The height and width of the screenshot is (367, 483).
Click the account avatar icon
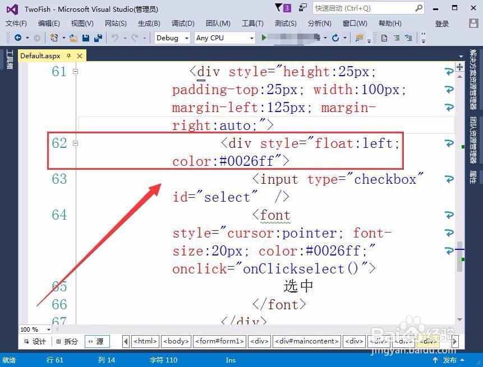coord(473,23)
